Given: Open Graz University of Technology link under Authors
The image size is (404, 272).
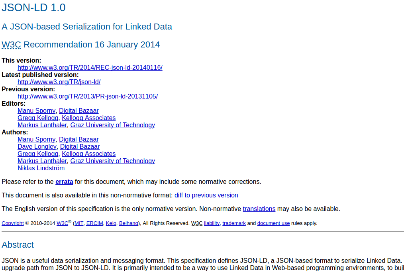Looking at the screenshot, I should tap(113, 161).
